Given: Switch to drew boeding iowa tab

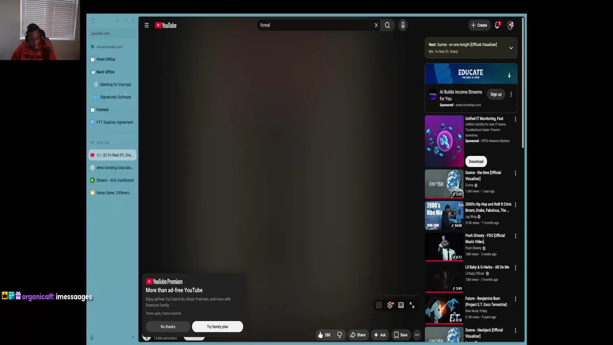Looking at the screenshot, I should (113, 168).
